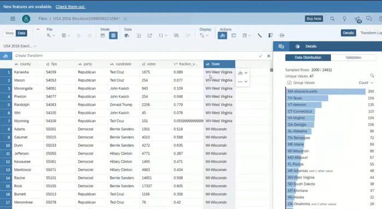The height and width of the screenshot is (209, 382).
Task: Switch to Story mode
Action: 9,33
